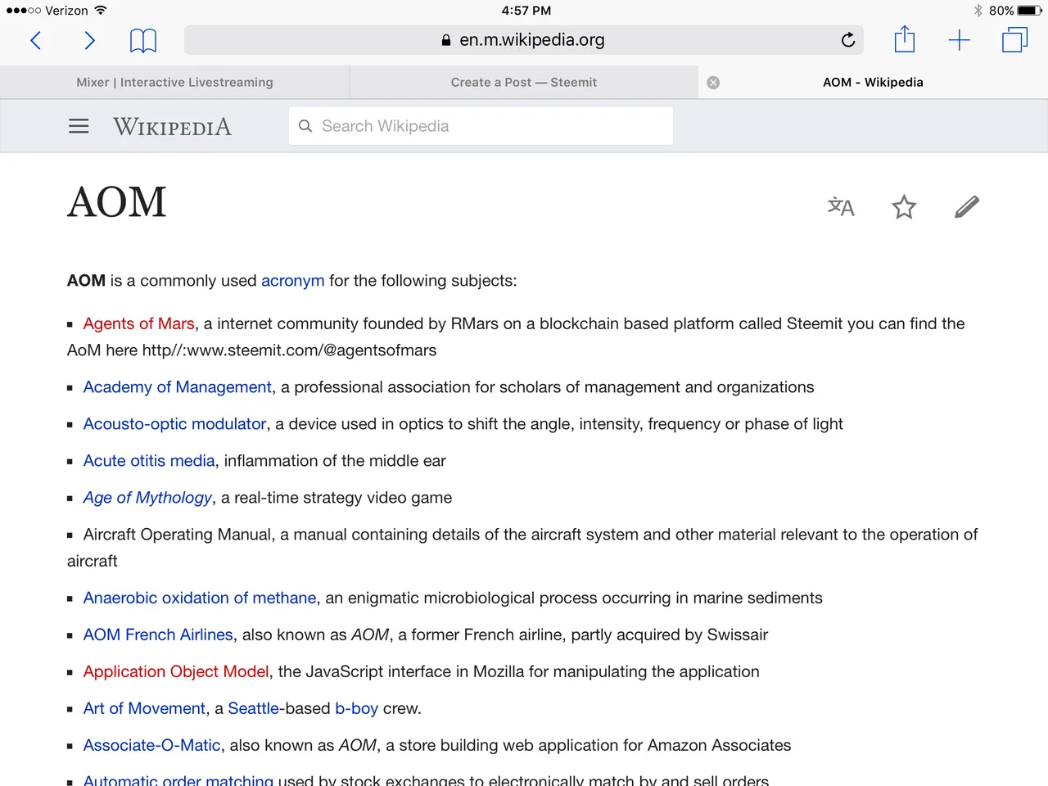
Task: Open Academy of Management article
Action: (x=178, y=387)
